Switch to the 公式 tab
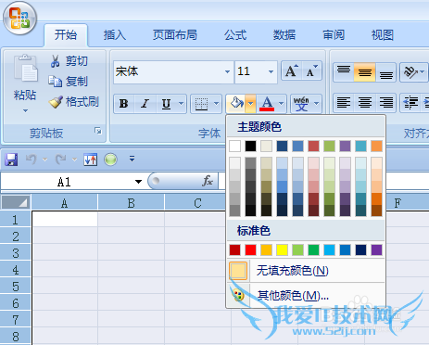The width and height of the screenshot is (429, 345). click(x=235, y=34)
